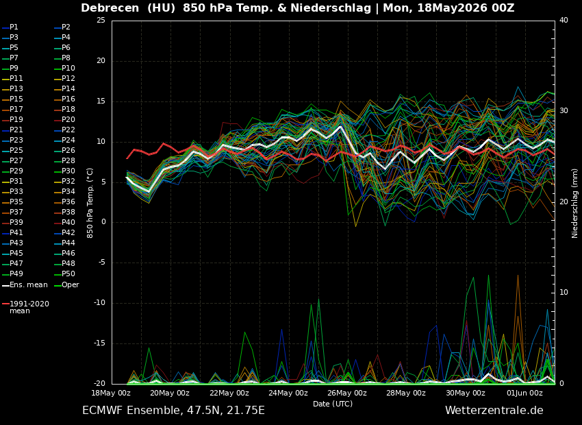Screen dimensions: 582x425
Task: Select the P21 legend entry
Action: click(x=12, y=130)
